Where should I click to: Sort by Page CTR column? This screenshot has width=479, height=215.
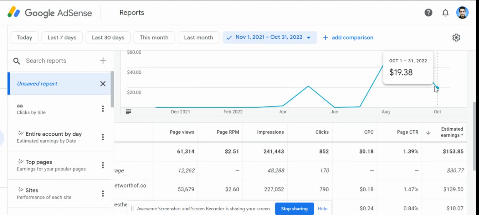coord(407,132)
